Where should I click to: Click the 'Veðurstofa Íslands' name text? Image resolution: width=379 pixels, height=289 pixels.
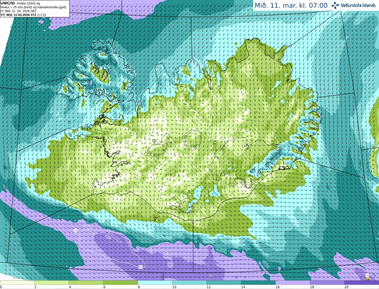coord(358,5)
